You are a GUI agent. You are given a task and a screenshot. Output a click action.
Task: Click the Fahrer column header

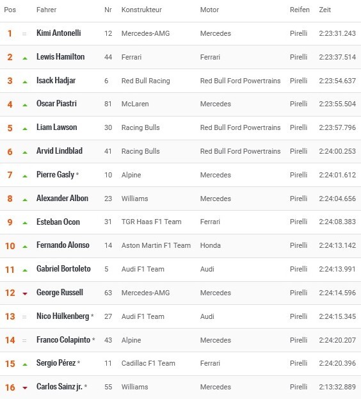[x=46, y=10]
